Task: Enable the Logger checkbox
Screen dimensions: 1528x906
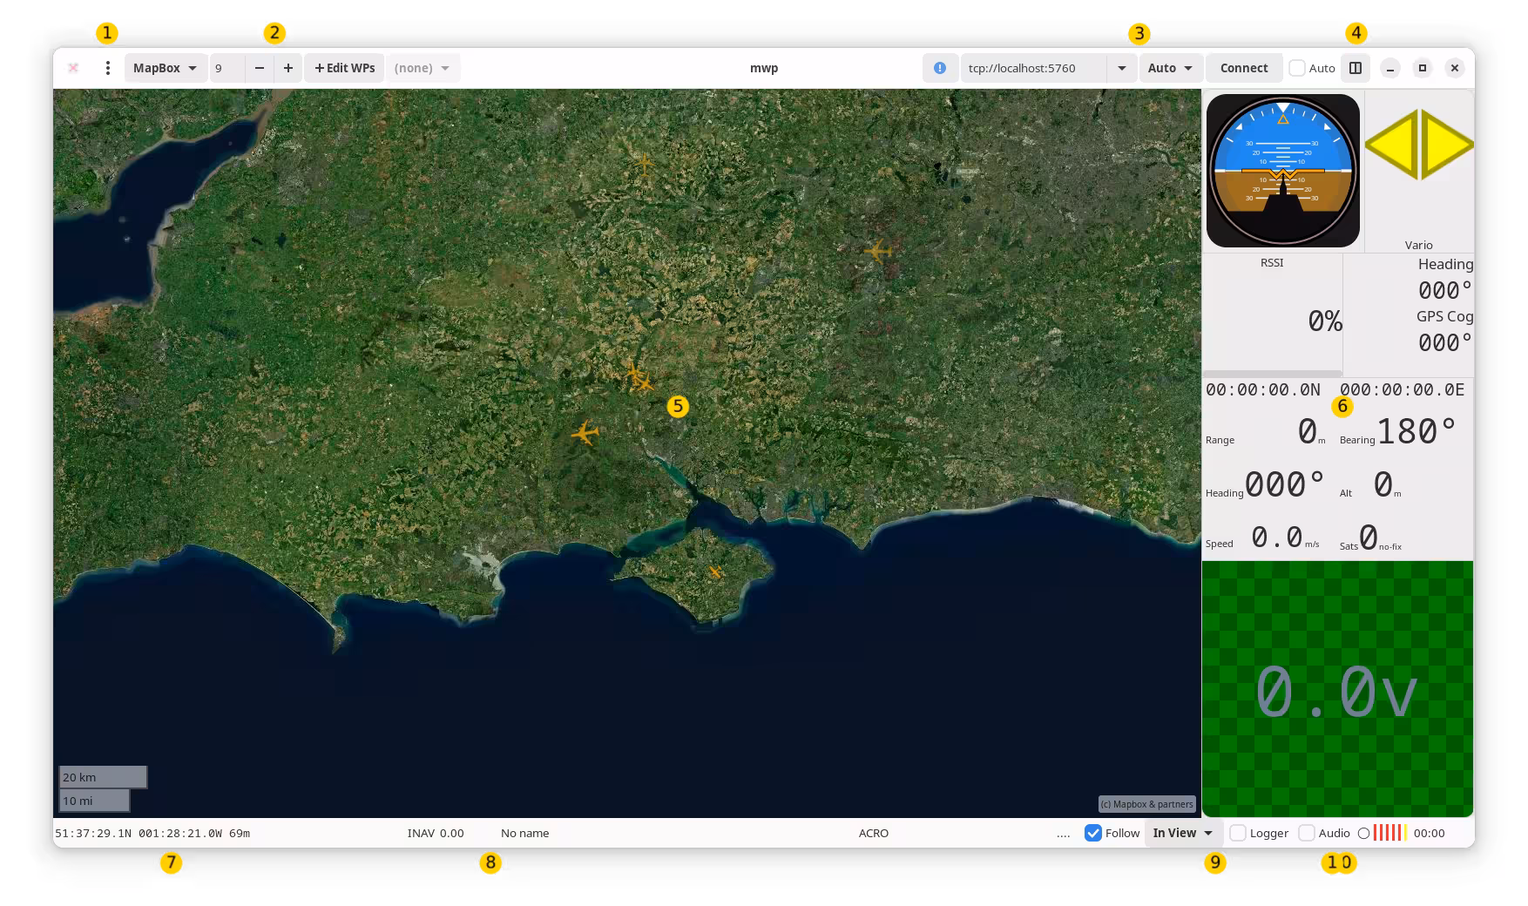Action: 1238,833
